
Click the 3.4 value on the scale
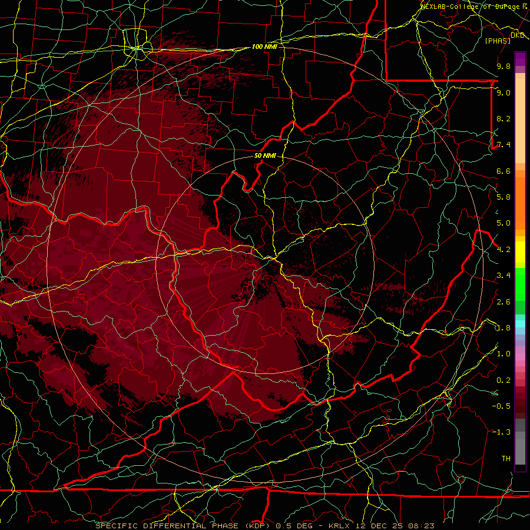(x=503, y=276)
